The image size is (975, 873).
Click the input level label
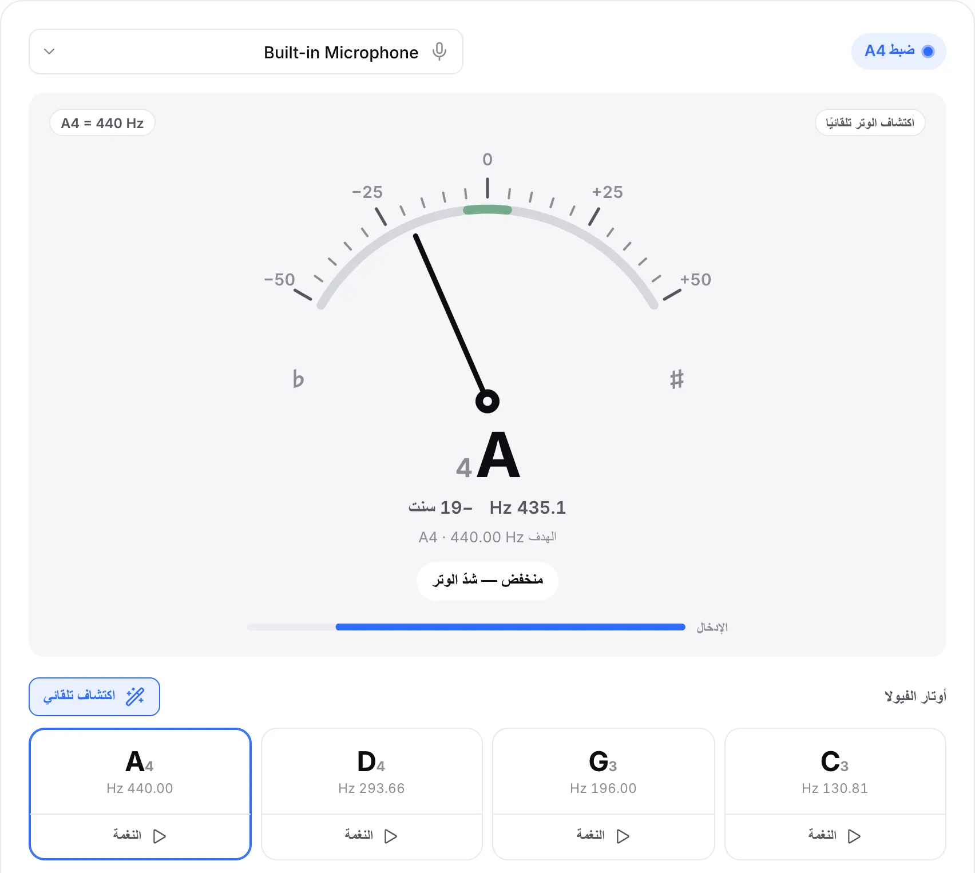point(712,628)
